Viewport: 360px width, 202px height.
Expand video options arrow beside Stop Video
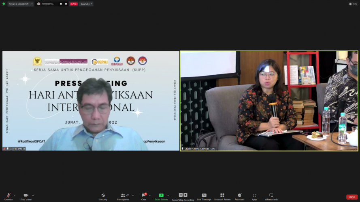33,195
